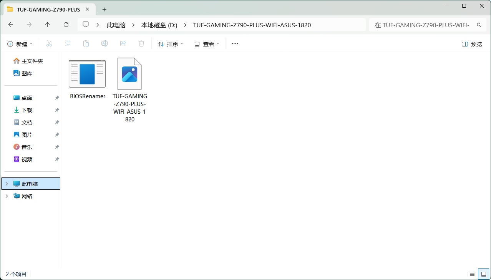The height and width of the screenshot is (280, 491).
Task: Open the 排序 sort dropdown
Action: coord(171,44)
